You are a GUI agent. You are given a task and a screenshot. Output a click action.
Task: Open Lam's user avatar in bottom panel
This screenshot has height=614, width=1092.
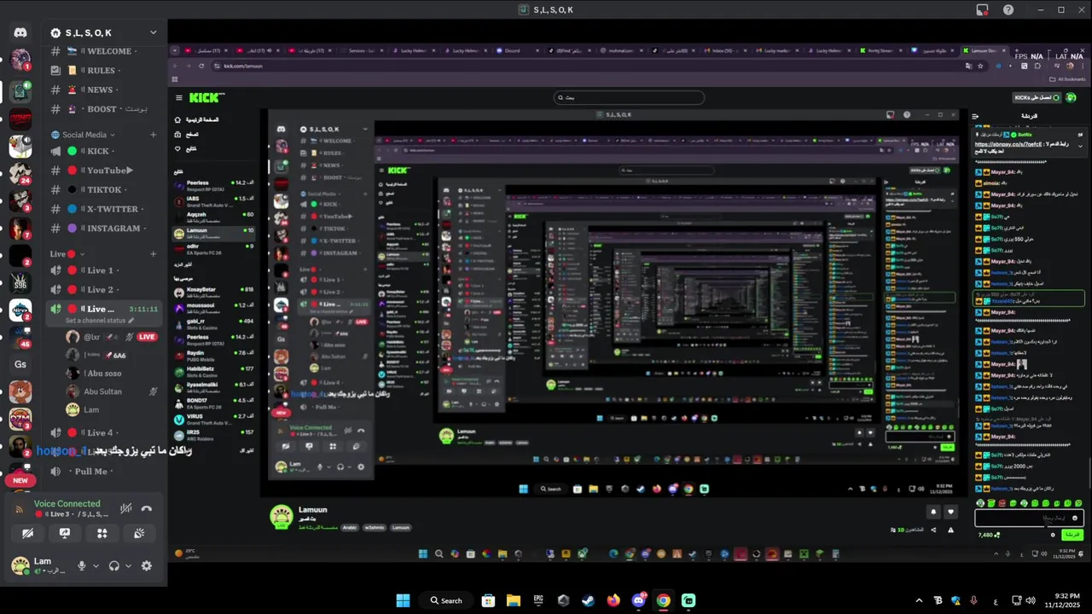coord(19,565)
